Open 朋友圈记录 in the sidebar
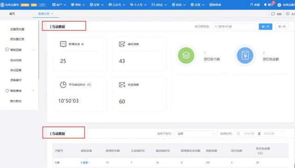This screenshot has width=295, height=168. [17, 39]
